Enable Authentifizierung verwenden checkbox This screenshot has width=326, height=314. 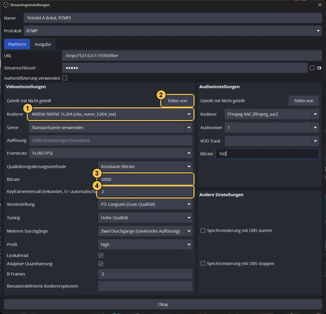coord(65,78)
